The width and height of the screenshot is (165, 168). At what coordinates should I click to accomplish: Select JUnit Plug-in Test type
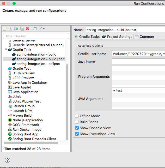pos(27,101)
